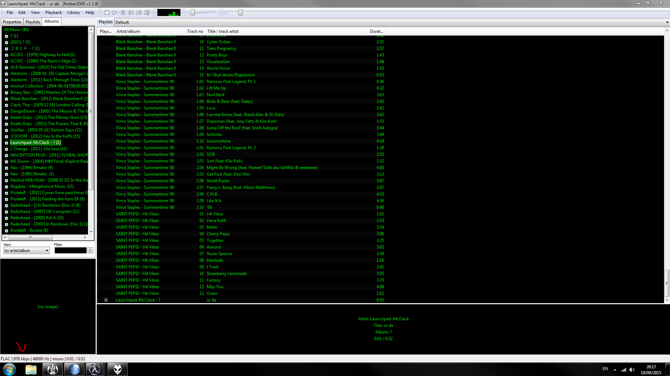Open the 'by artist/album' view dropdown
This screenshot has height=376, width=670.
coord(27,251)
